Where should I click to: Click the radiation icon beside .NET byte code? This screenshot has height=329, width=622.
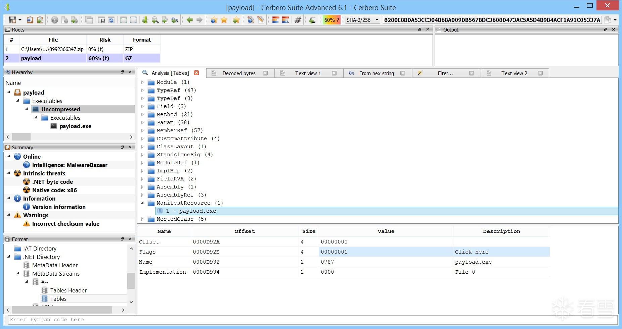[27, 182]
